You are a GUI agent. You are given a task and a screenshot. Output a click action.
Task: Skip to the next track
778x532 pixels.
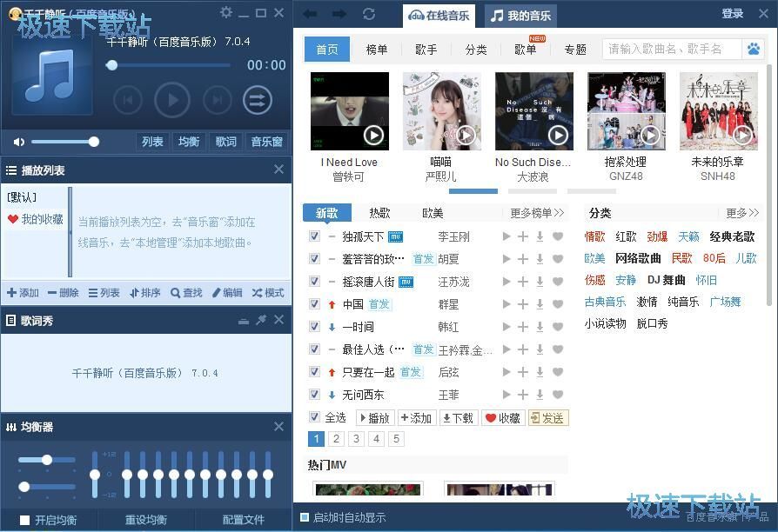(x=217, y=100)
